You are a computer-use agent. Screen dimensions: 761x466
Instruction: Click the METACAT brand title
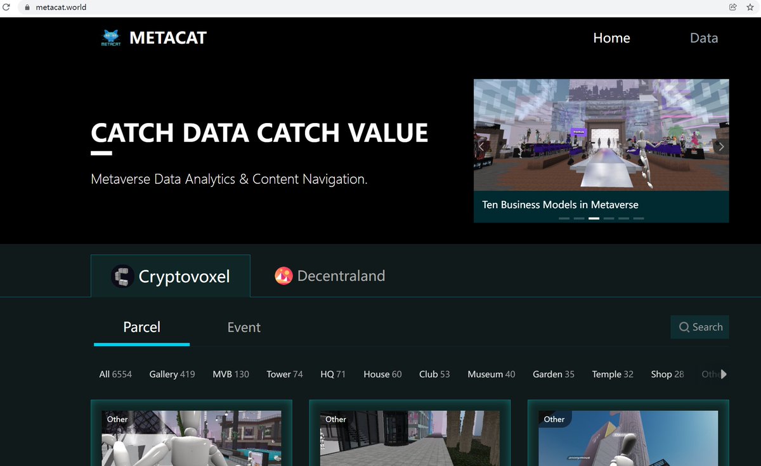(x=168, y=38)
